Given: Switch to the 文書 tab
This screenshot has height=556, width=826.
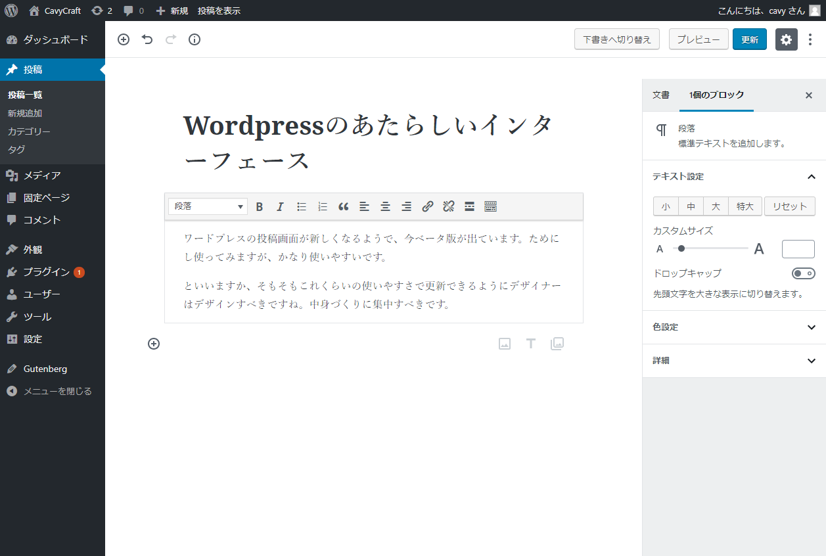Looking at the screenshot, I should click(661, 95).
